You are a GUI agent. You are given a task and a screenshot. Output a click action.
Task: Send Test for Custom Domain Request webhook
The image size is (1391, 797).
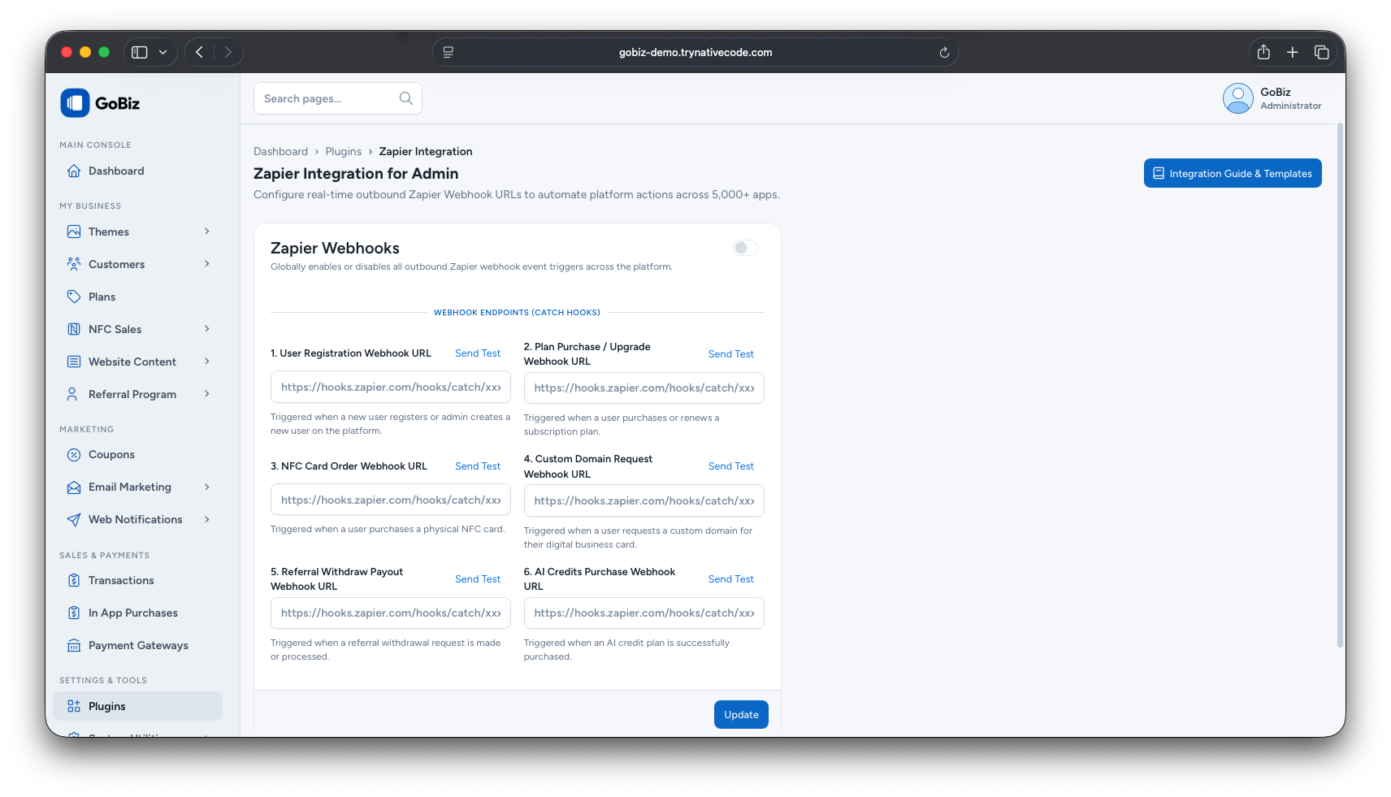point(731,466)
